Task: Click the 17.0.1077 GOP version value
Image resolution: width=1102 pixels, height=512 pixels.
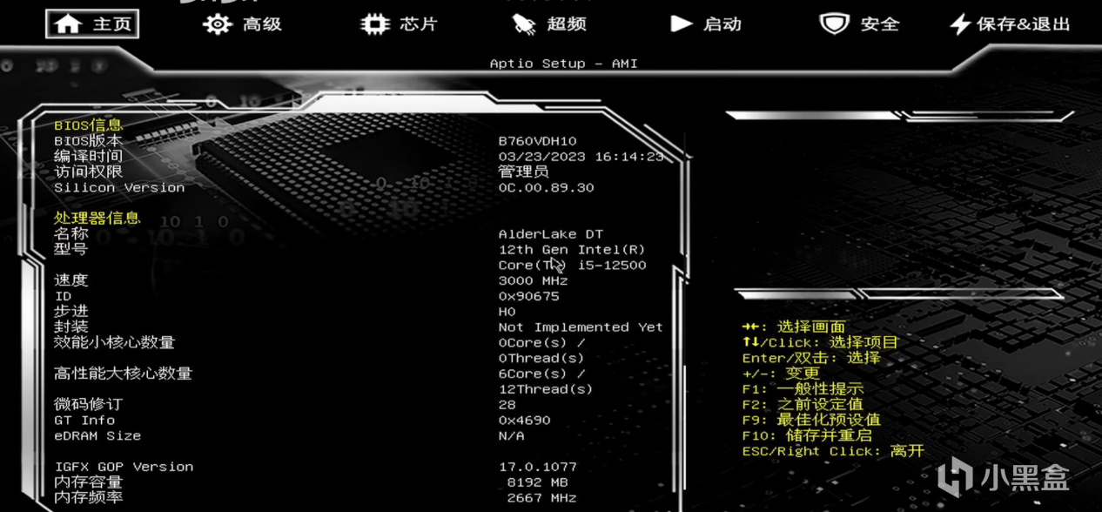Action: point(537,467)
